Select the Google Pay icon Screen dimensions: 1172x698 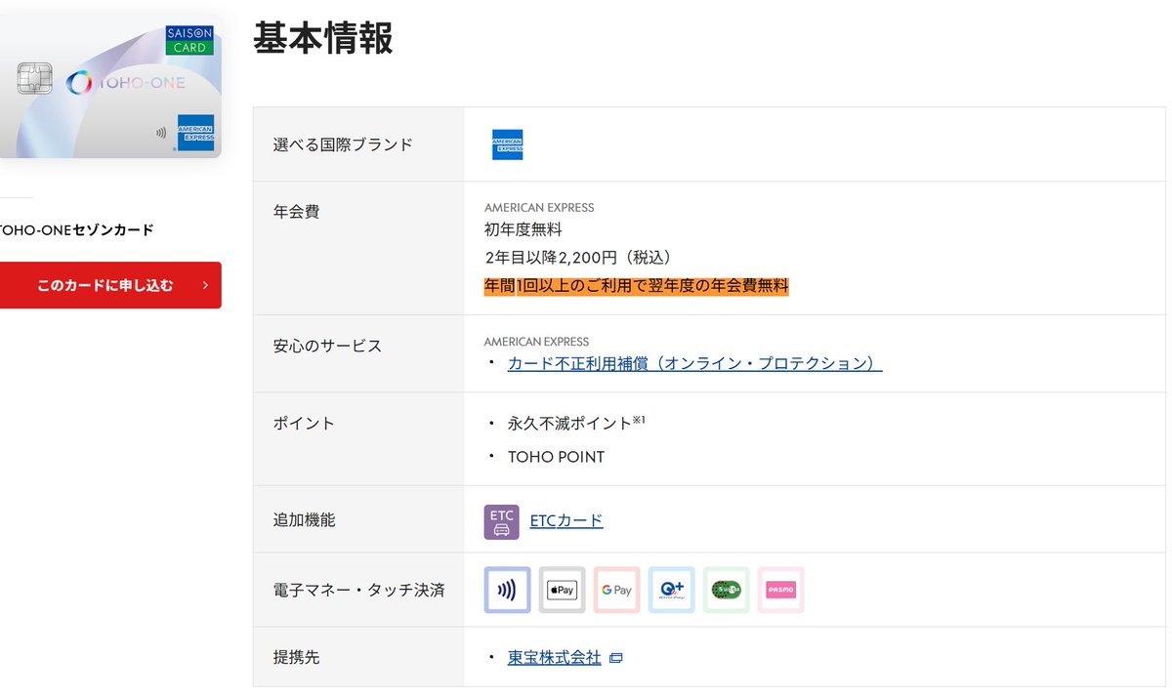(616, 590)
